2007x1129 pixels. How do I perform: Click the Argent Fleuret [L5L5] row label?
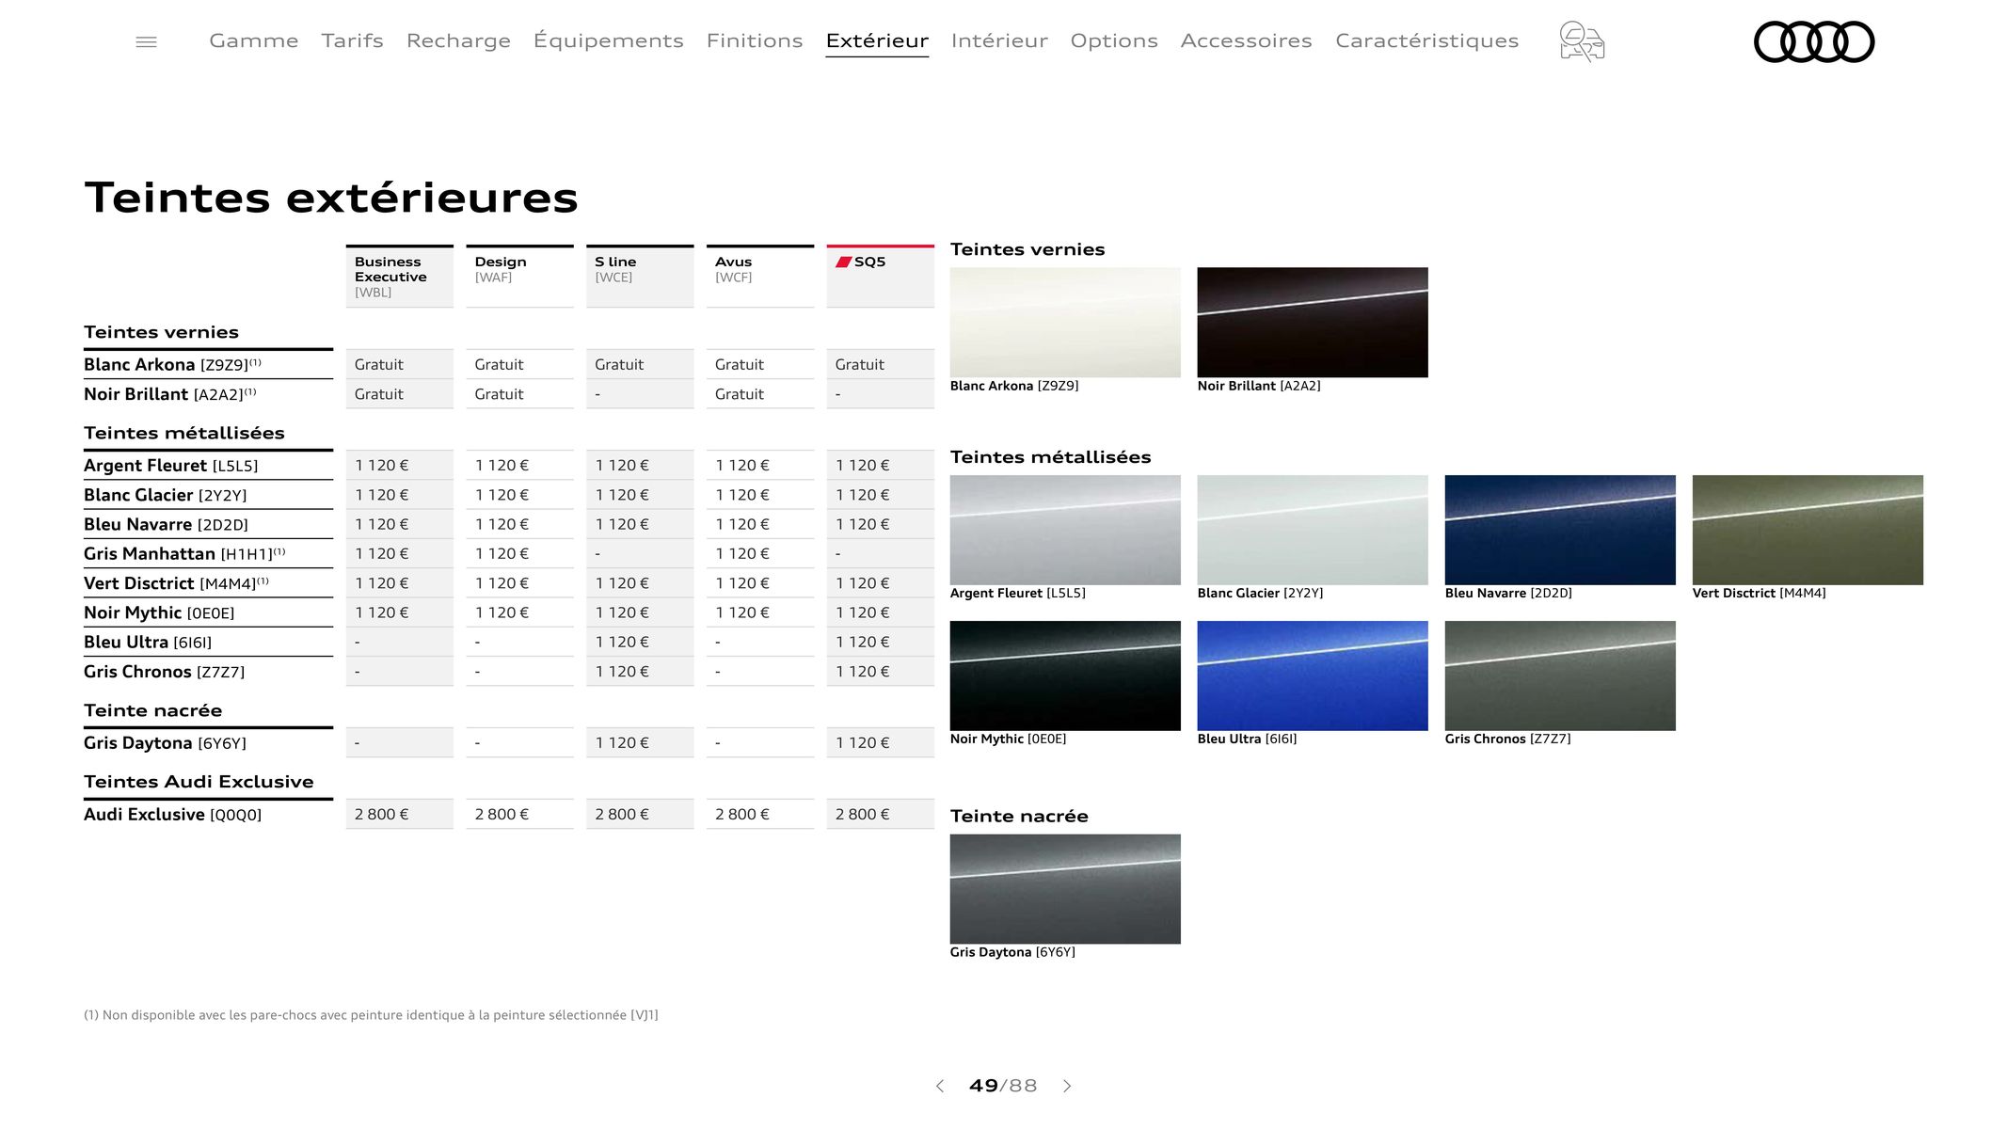point(170,466)
